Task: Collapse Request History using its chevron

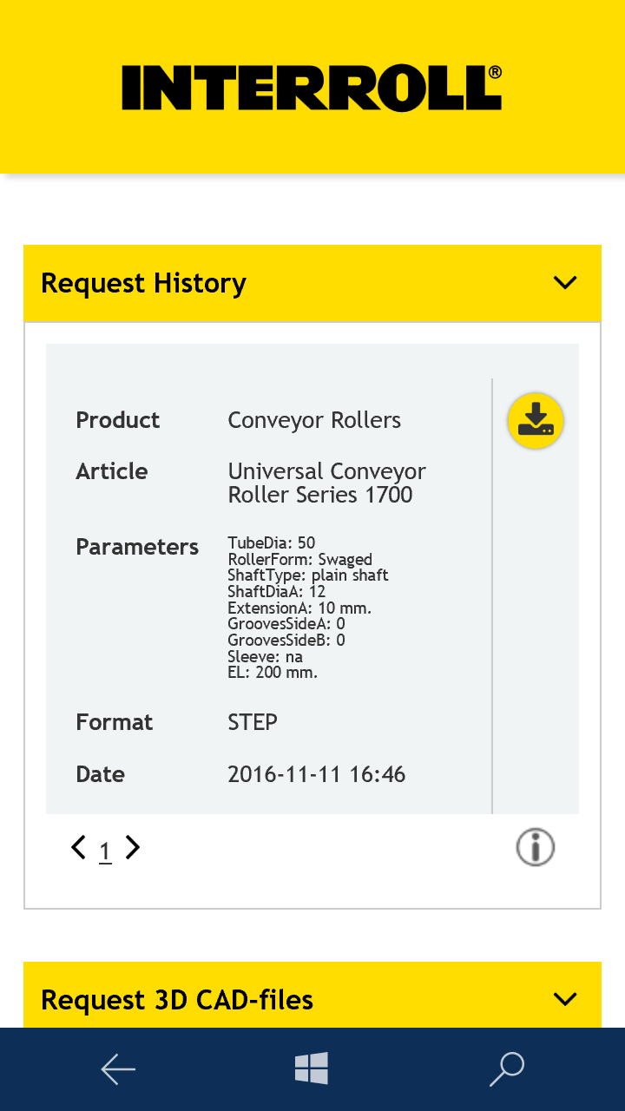Action: tap(565, 283)
